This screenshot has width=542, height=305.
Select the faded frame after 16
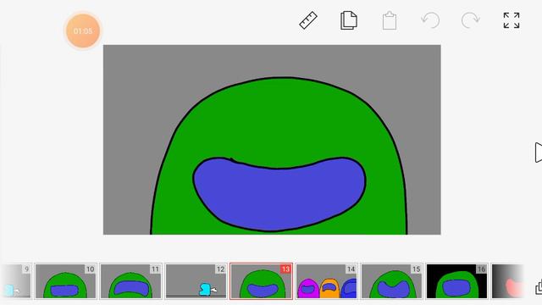click(x=508, y=281)
